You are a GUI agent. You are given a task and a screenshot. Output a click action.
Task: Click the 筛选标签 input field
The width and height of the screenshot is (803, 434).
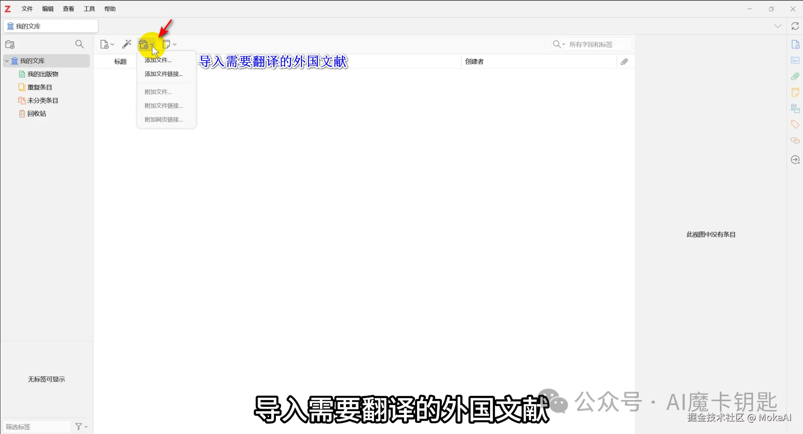point(36,426)
